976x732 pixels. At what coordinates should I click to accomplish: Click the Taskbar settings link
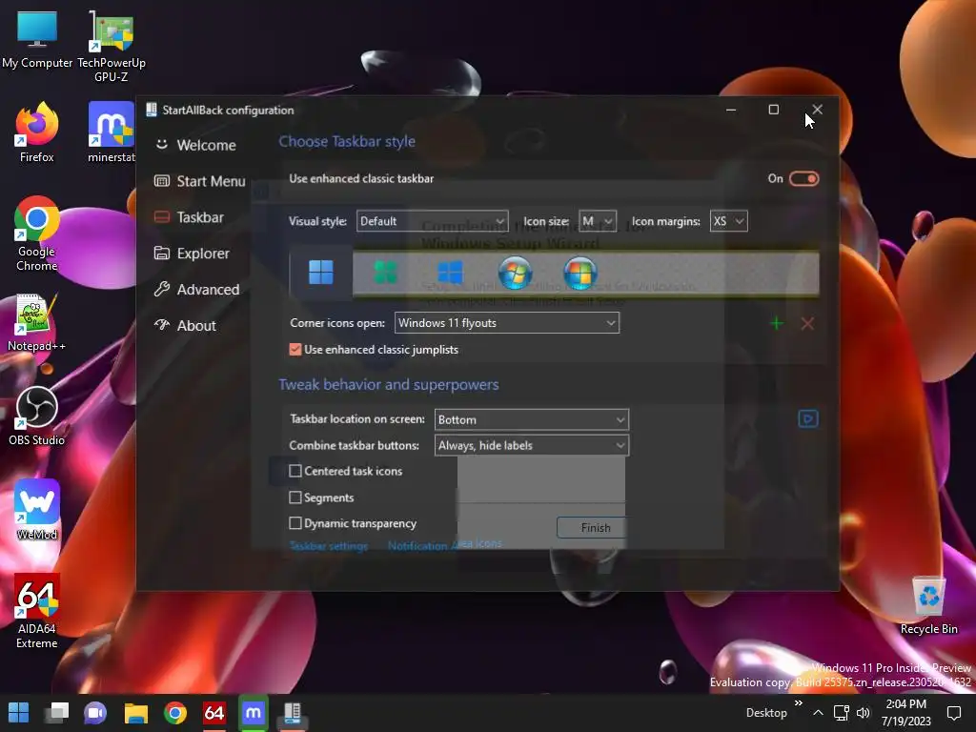coord(329,546)
